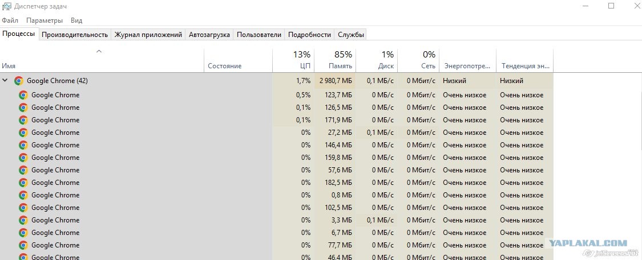Click the 0,8 МБ memory value
Image resolution: width=642 pixels, height=260 pixels.
click(342, 195)
